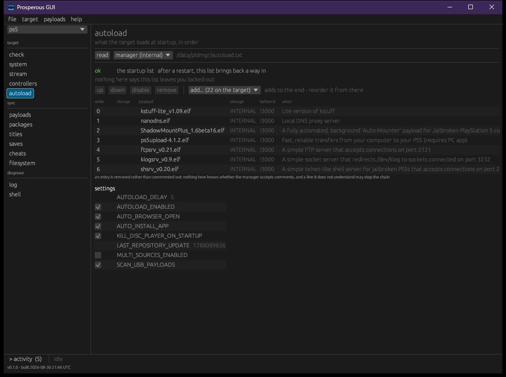Viewport: 506px width, 377px height.
Task: Close the Prosperous GUI window
Action: click(x=491, y=7)
